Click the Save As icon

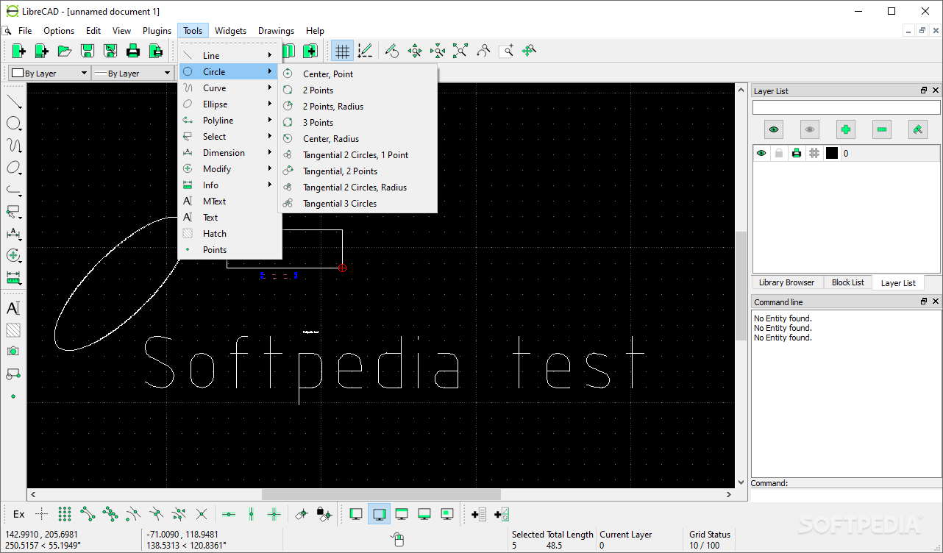[110, 51]
